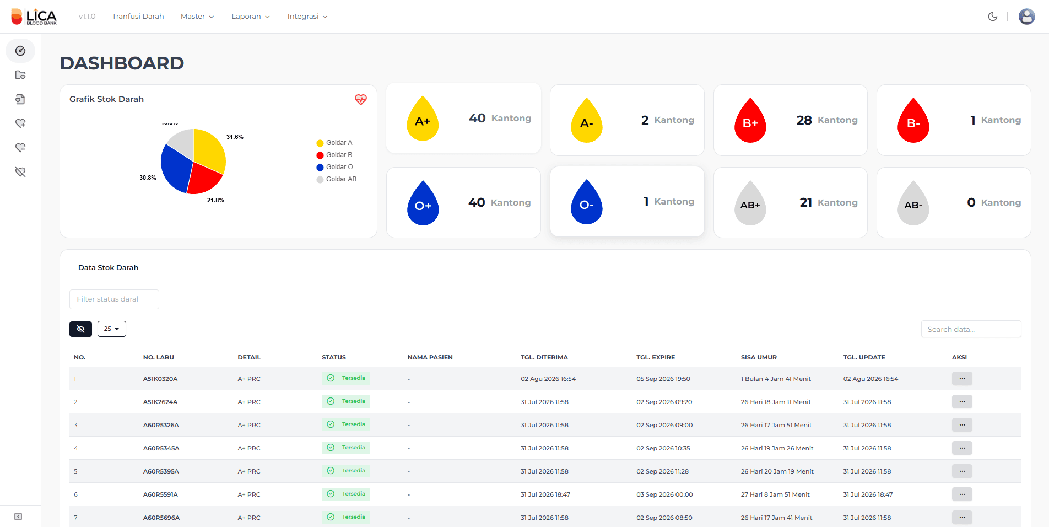1049x527 pixels.
Task: Open actions menu for row A60R5395A
Action: (x=962, y=471)
